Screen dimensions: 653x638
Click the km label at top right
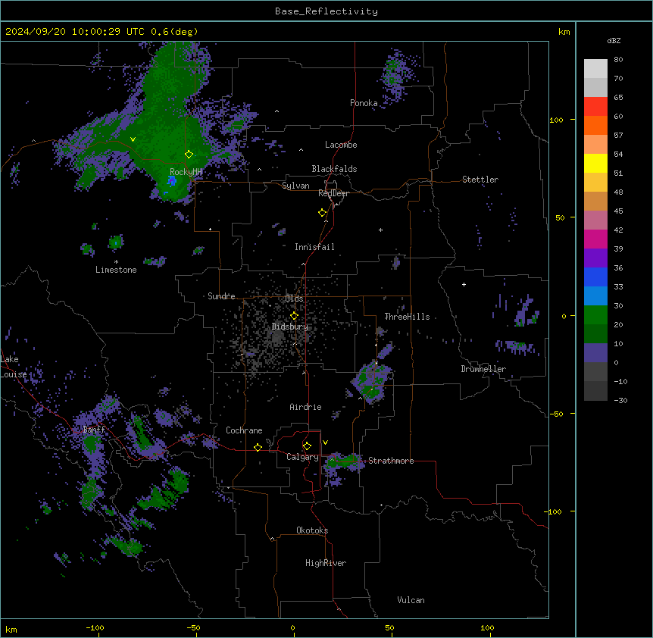pyautogui.click(x=564, y=32)
